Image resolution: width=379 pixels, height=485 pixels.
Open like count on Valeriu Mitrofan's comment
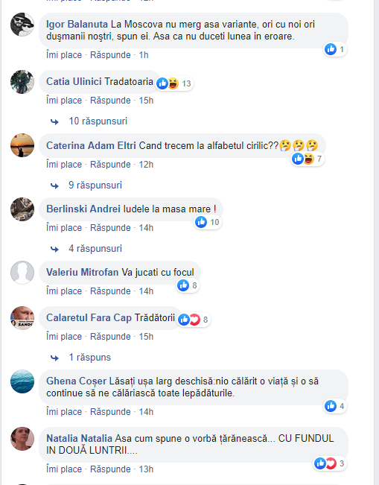point(188,285)
